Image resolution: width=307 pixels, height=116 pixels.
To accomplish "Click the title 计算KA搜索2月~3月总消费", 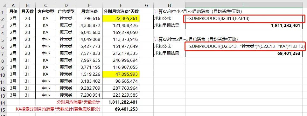I will [196, 39].
